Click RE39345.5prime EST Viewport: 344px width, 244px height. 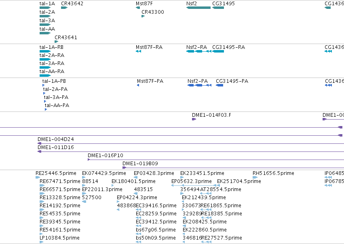pos(41,226)
